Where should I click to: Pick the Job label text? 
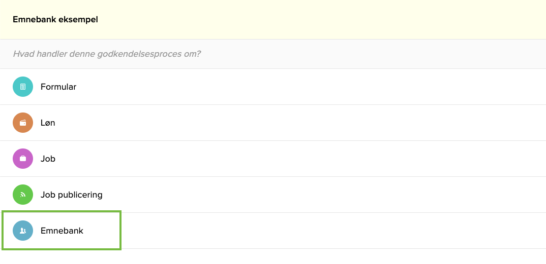pyautogui.click(x=48, y=159)
